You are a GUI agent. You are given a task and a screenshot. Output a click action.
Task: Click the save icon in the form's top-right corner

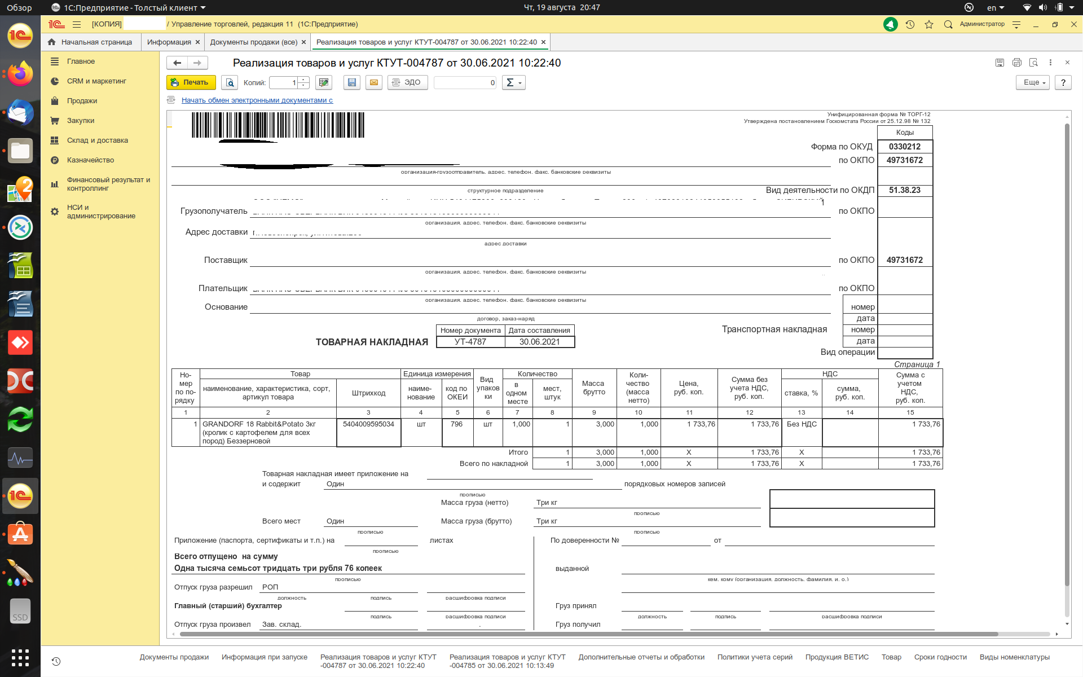(1000, 63)
